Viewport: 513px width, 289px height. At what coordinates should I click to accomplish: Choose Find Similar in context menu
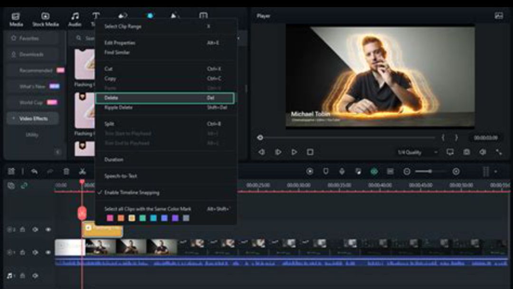[x=166, y=52]
